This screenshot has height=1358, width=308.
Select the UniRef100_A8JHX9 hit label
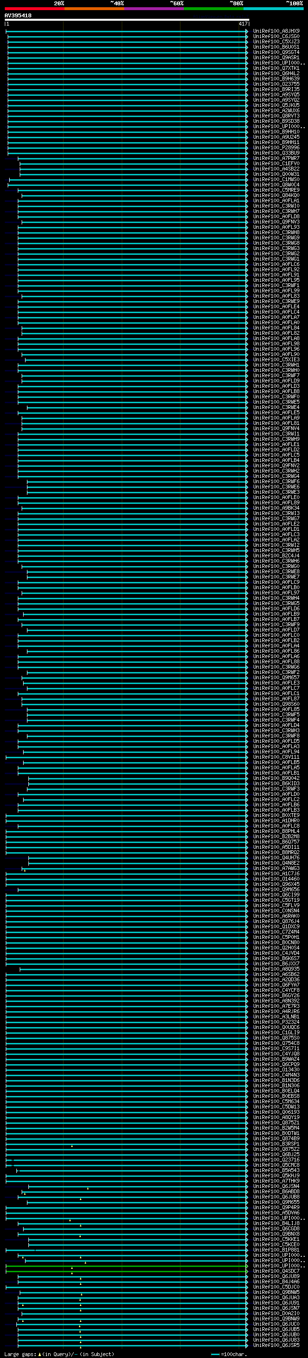pos(276,31)
